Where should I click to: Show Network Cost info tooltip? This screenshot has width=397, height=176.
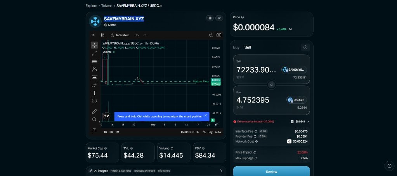[257, 141]
